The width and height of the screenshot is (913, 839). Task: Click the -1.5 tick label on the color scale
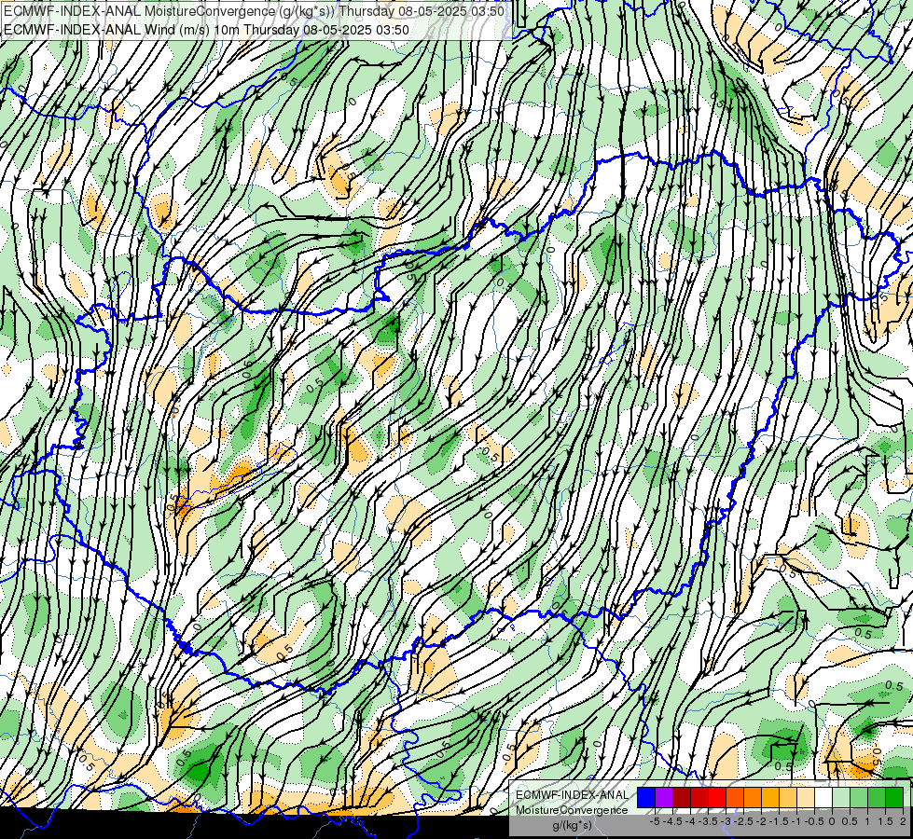[779, 821]
